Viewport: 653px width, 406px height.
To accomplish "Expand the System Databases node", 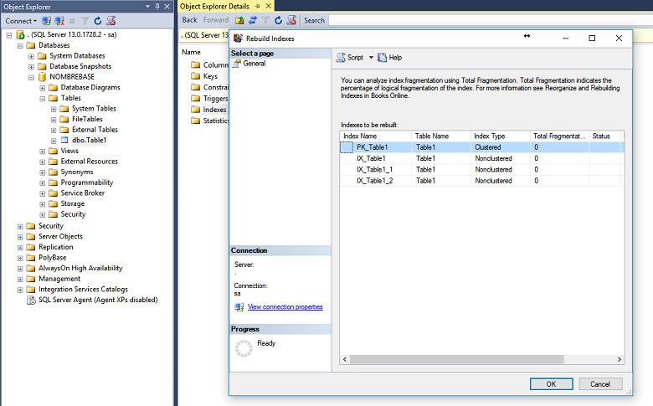I will pyautogui.click(x=31, y=56).
